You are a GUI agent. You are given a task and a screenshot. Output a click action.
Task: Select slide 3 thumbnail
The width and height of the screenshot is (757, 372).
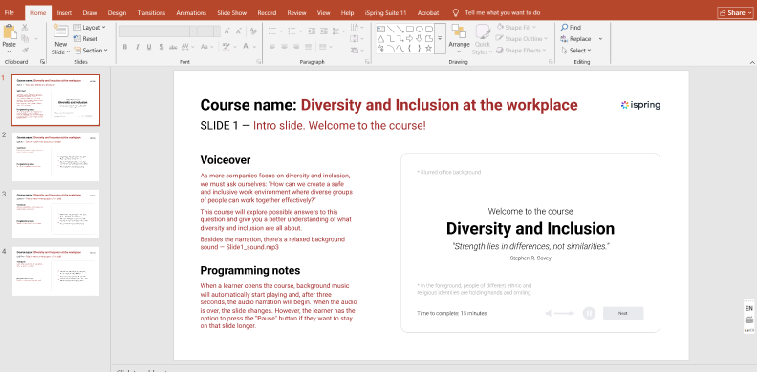click(56, 214)
